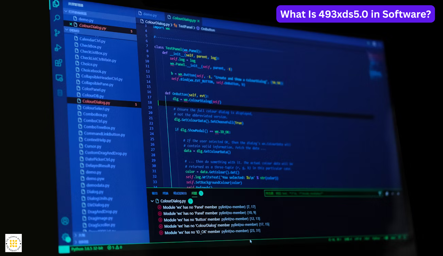
Task: Open ComboTreeBox.py in the file tree
Action: point(99,127)
